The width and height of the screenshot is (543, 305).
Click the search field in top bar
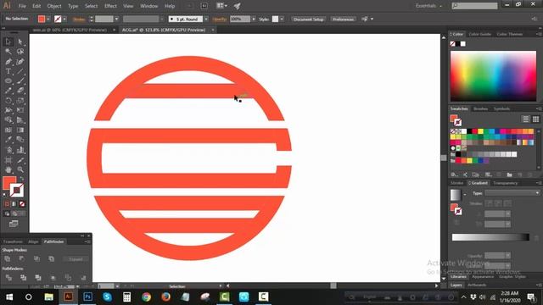(474, 6)
